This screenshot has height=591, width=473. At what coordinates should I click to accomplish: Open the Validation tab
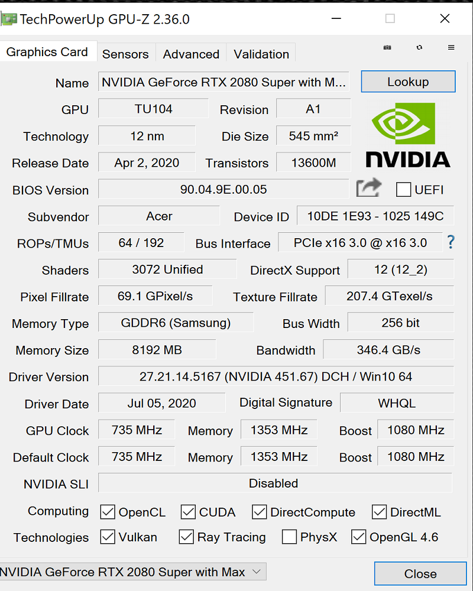click(261, 54)
